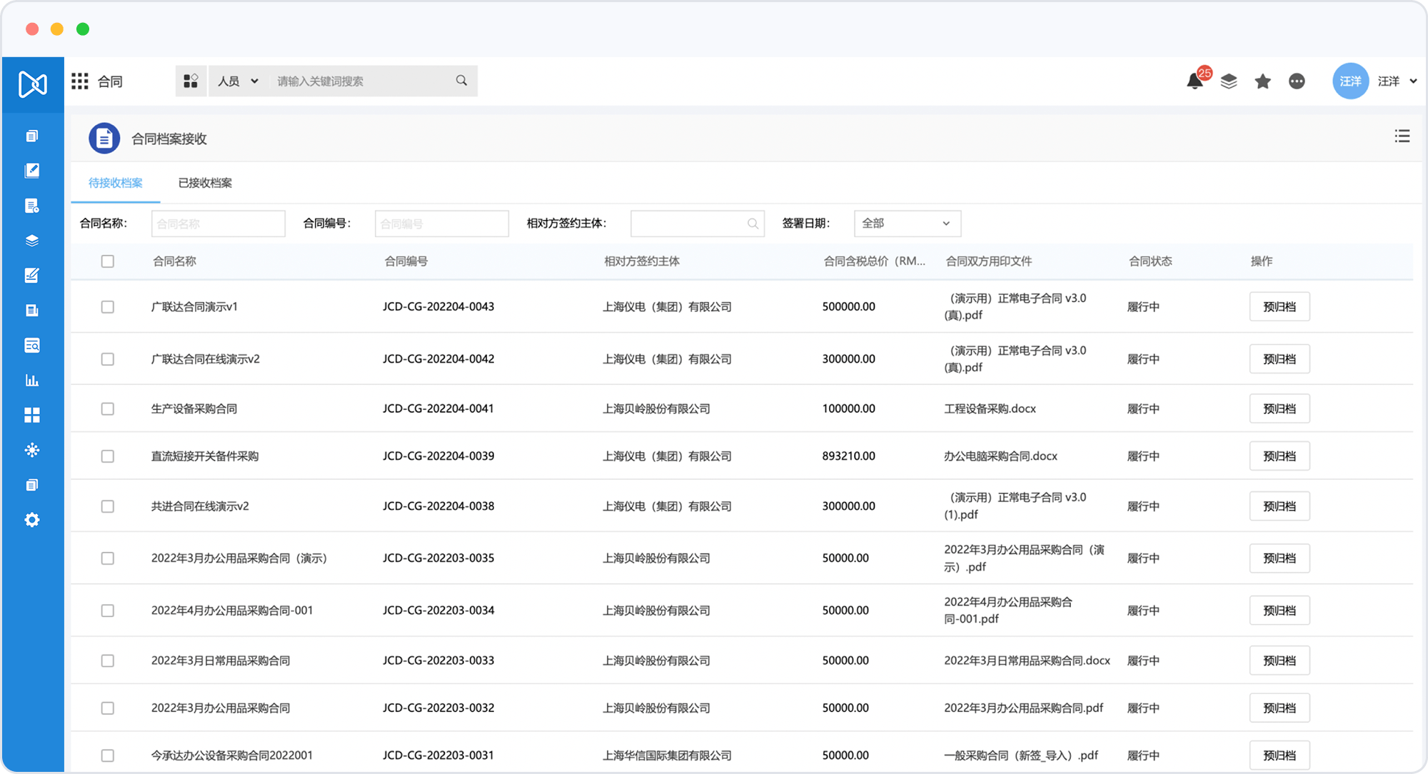
Task: Switch to the 已接收档案 tab
Action: [205, 183]
